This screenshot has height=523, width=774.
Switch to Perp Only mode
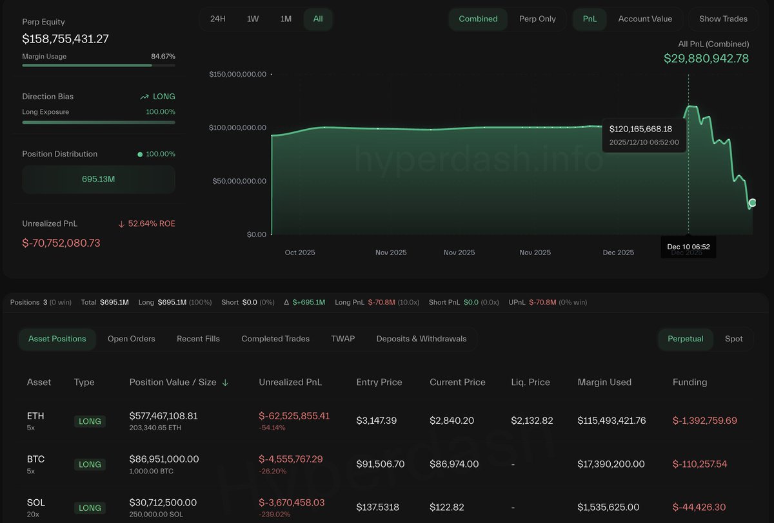[538, 19]
